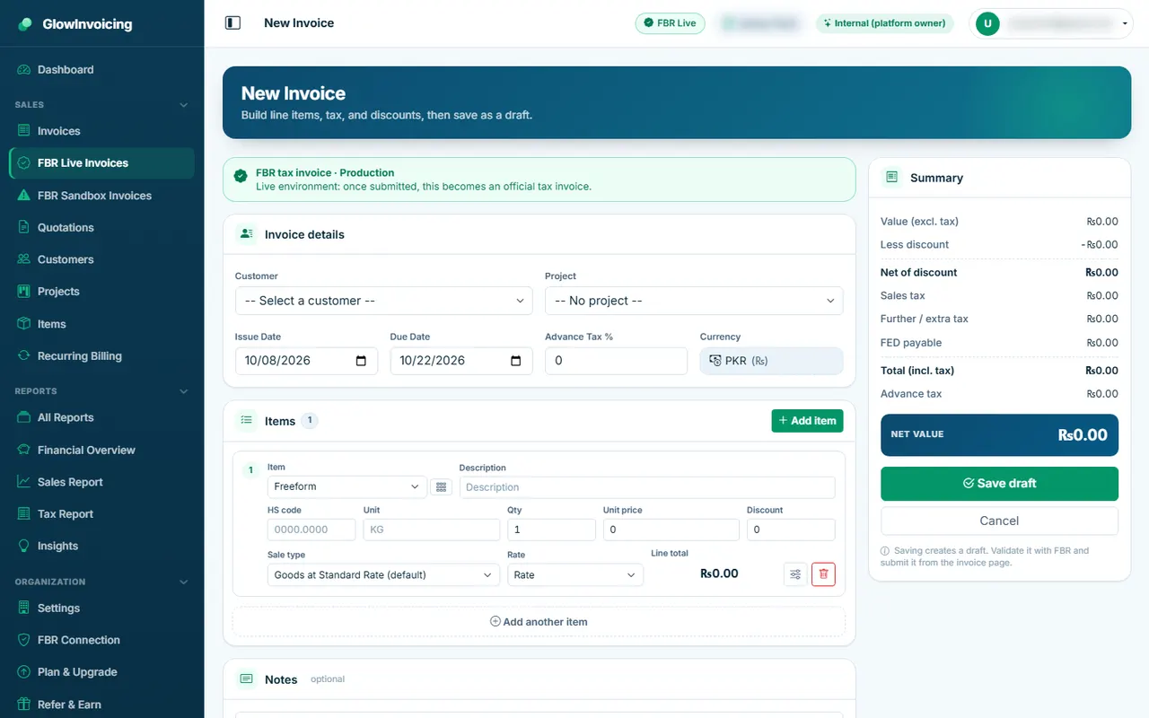The height and width of the screenshot is (718, 1149).
Task: Collapse the REPORTS sidebar section
Action: tap(184, 391)
